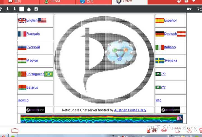Click the colorful traffic graph banner

click(x=102, y=119)
